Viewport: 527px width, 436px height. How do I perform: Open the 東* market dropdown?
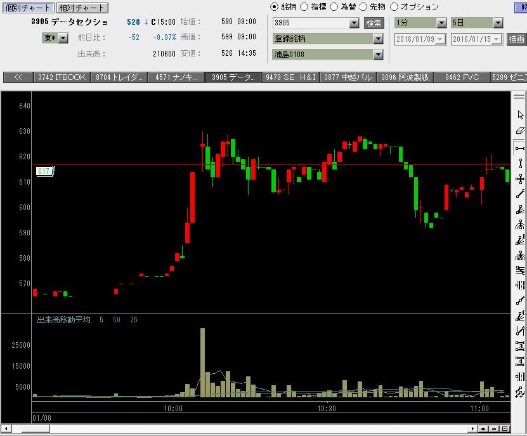pos(63,38)
